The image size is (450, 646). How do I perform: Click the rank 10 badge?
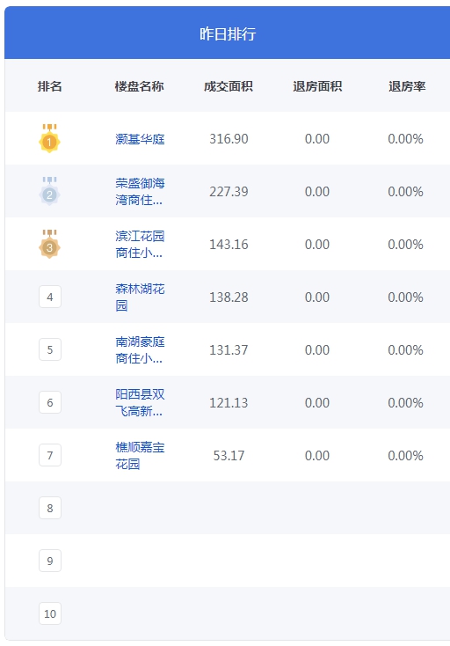[50, 613]
